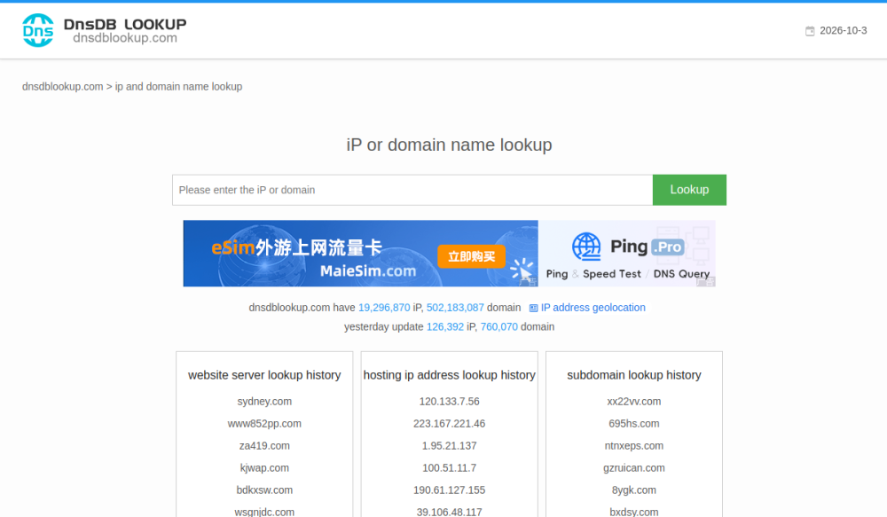The width and height of the screenshot is (887, 517).
Task: Open xx22vv.com subdomain entry
Action: pyautogui.click(x=633, y=402)
